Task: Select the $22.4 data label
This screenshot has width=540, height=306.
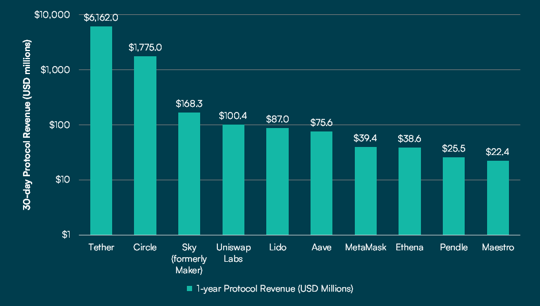Action: coord(498,152)
